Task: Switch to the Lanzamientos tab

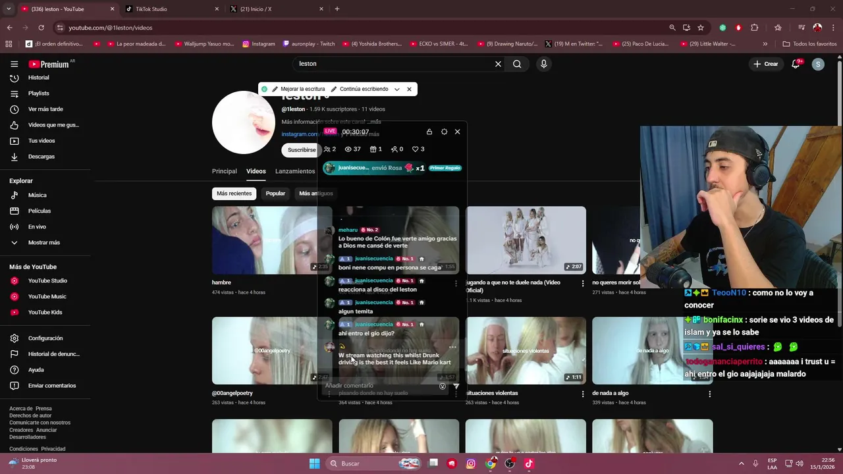Action: (295, 171)
